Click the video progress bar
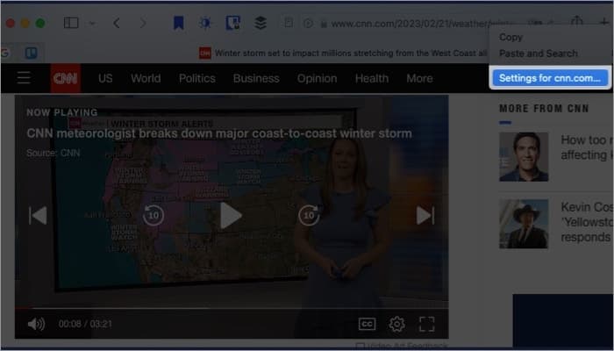614x351 pixels. 232,308
